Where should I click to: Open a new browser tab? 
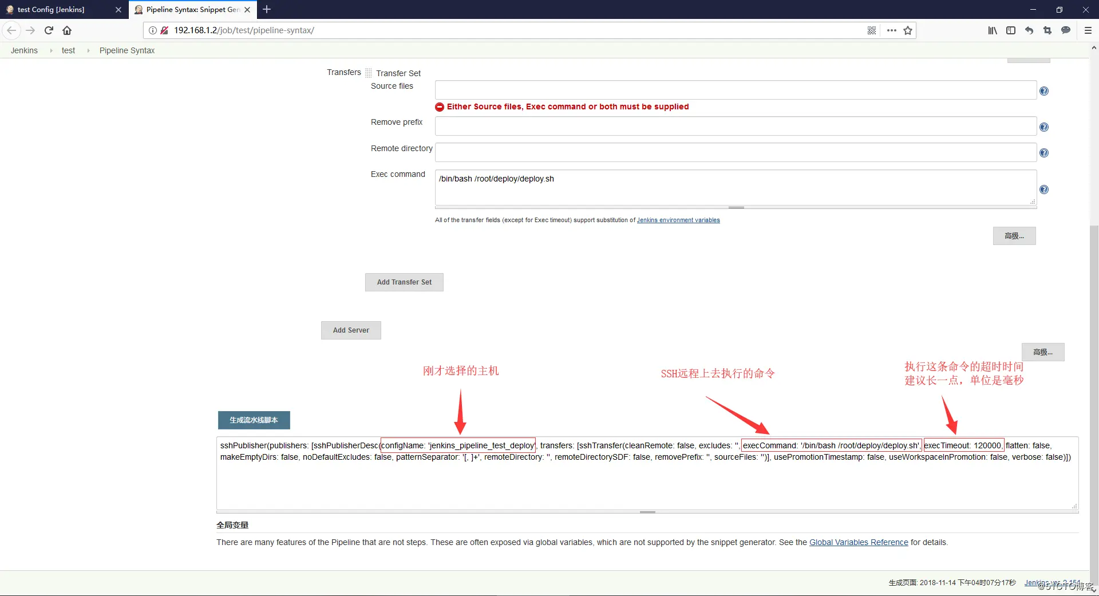[x=267, y=9]
